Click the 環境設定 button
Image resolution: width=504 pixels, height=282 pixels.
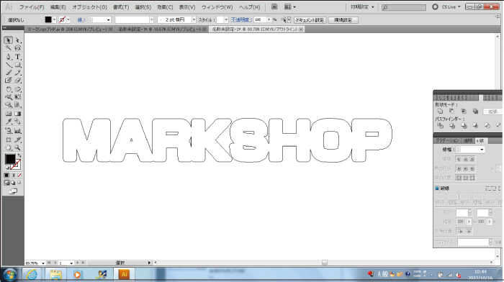pyautogui.click(x=343, y=20)
